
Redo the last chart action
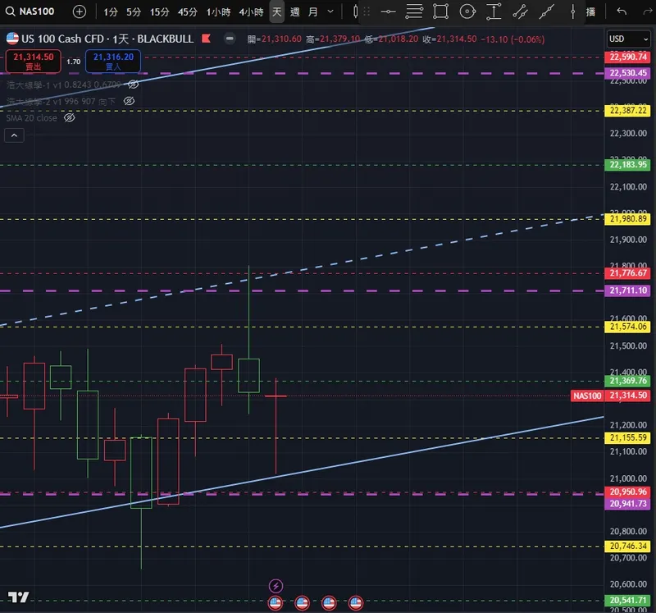coord(648,11)
